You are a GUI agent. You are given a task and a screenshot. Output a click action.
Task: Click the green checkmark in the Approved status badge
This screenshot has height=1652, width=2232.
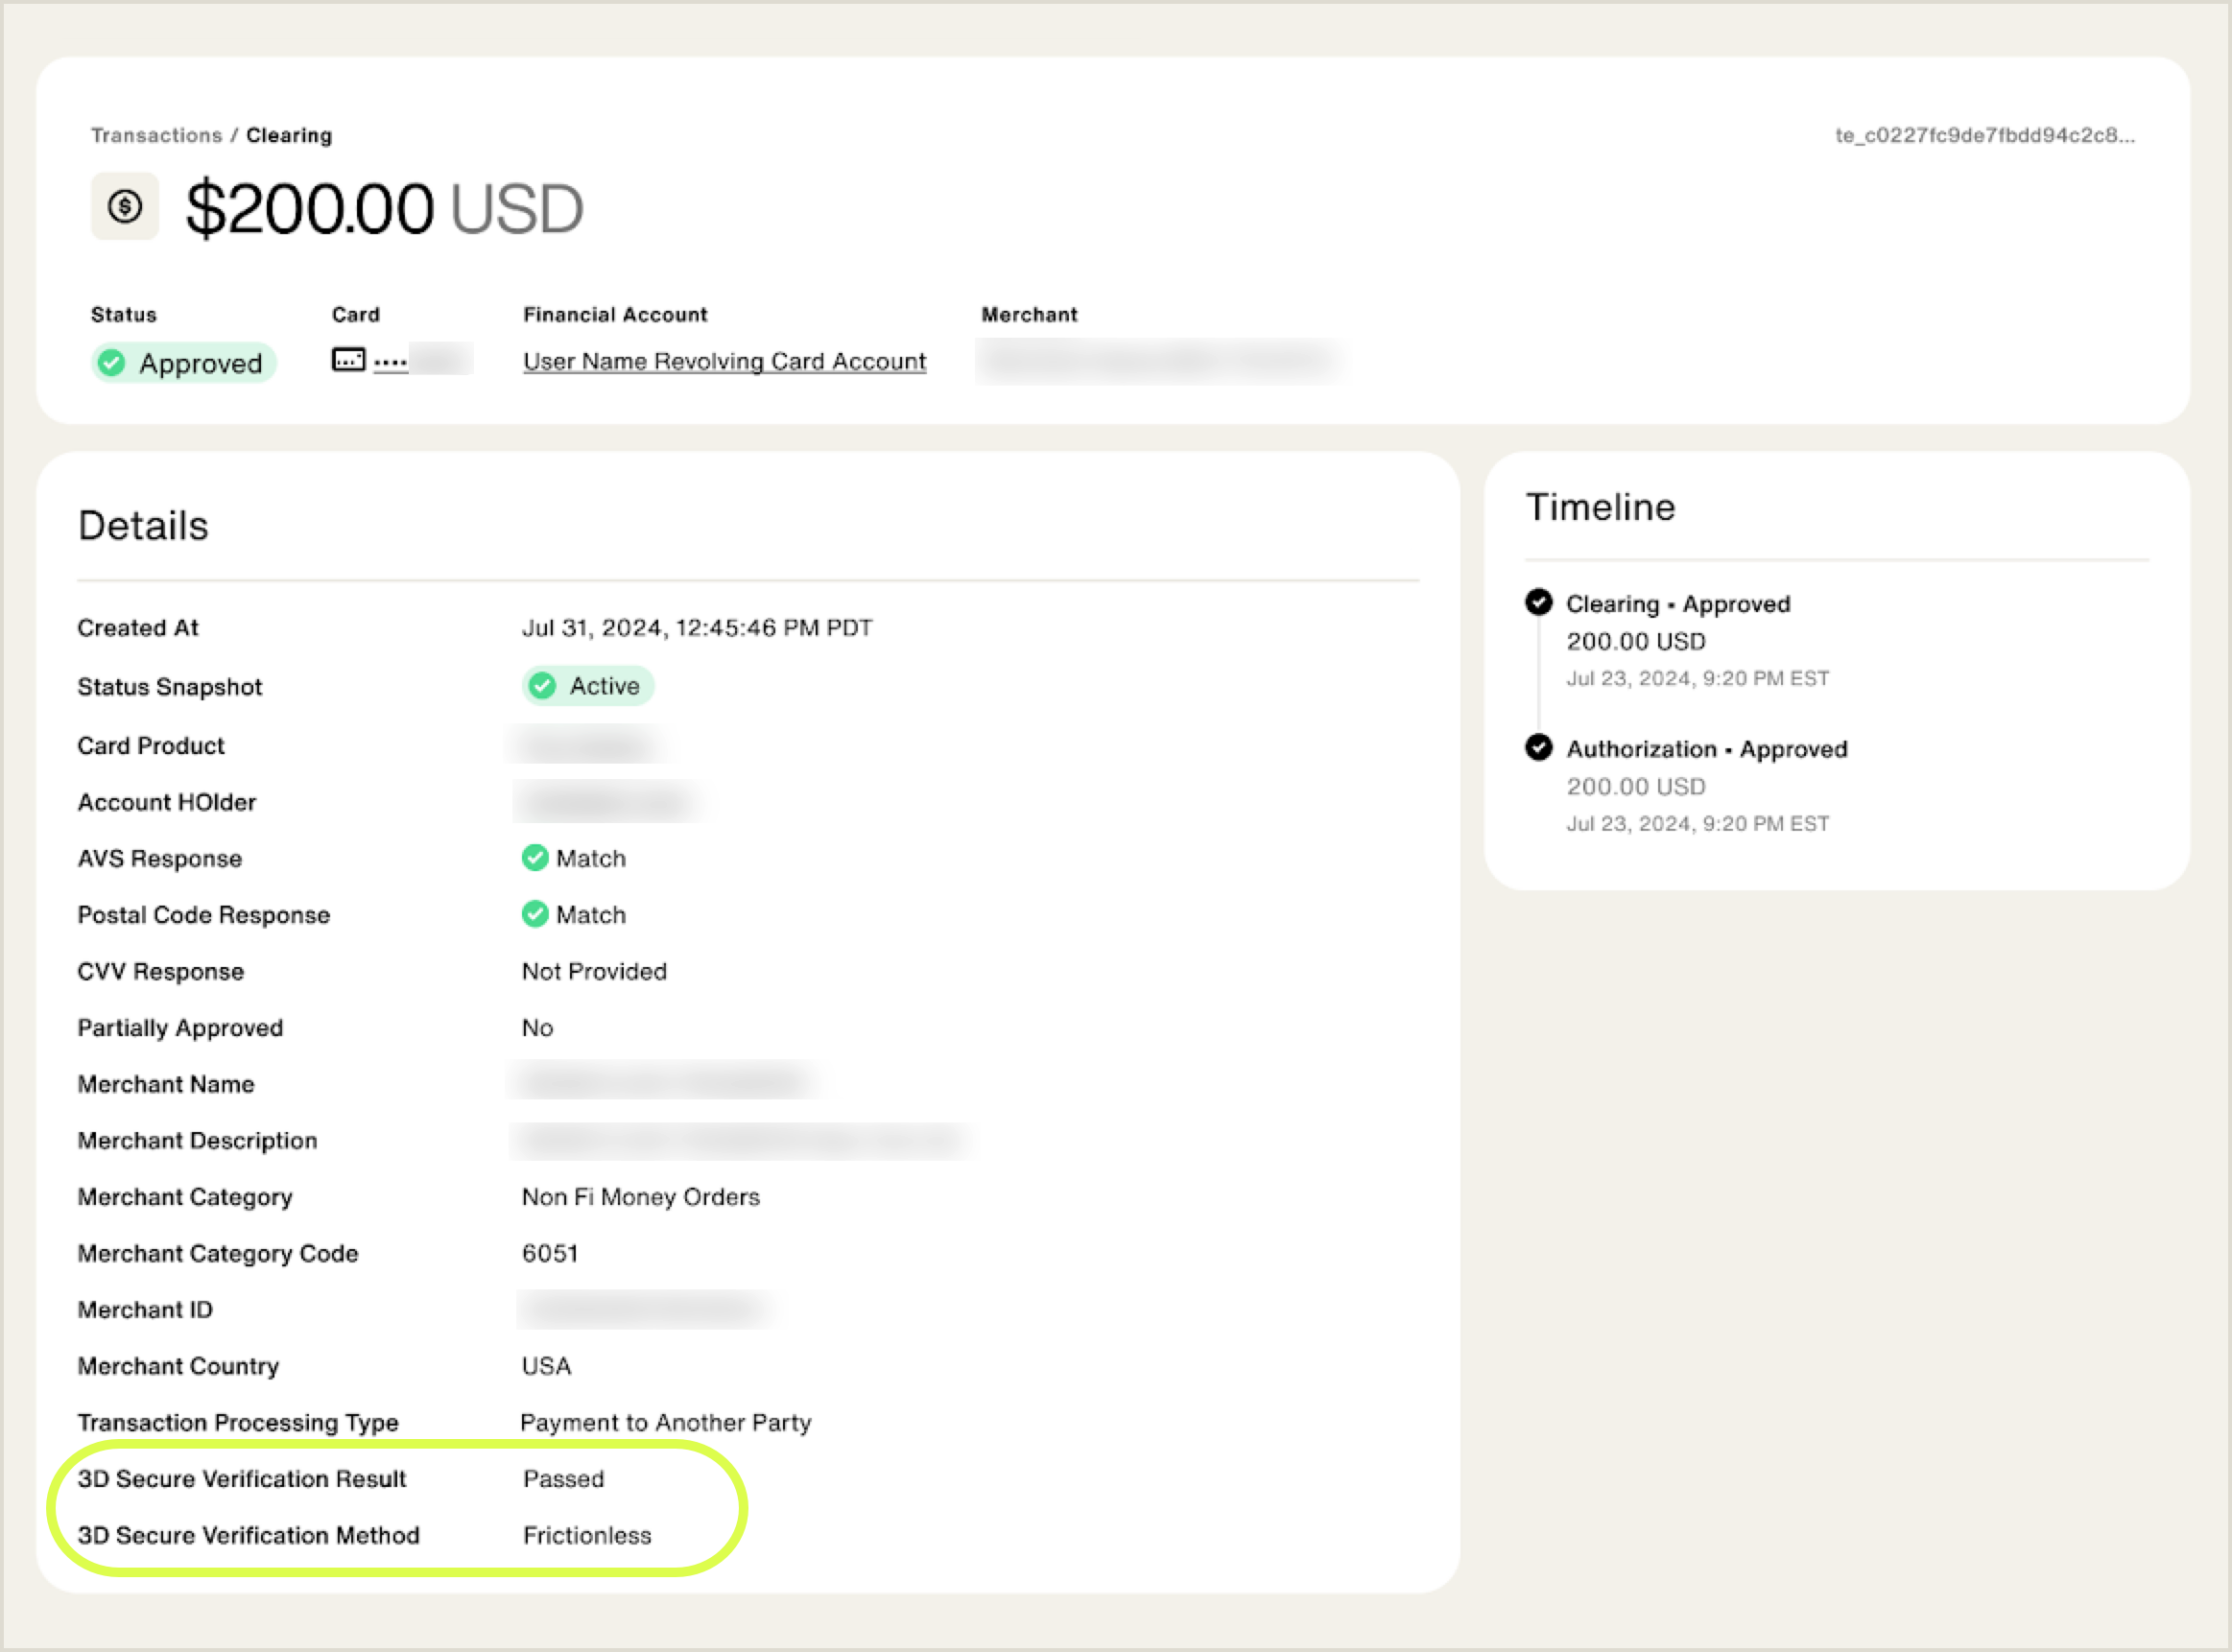(x=113, y=363)
